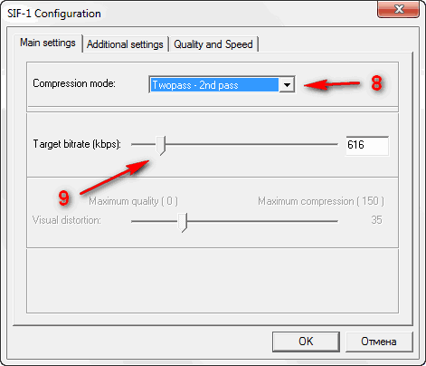The image size is (426, 366).
Task: Close the SIF-1 Configuration dialog
Action: pos(398,9)
